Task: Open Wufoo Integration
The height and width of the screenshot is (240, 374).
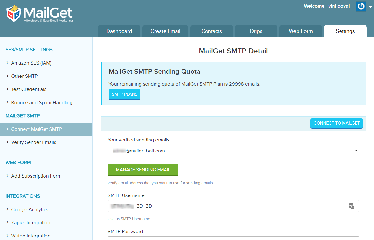Action: click(30, 236)
